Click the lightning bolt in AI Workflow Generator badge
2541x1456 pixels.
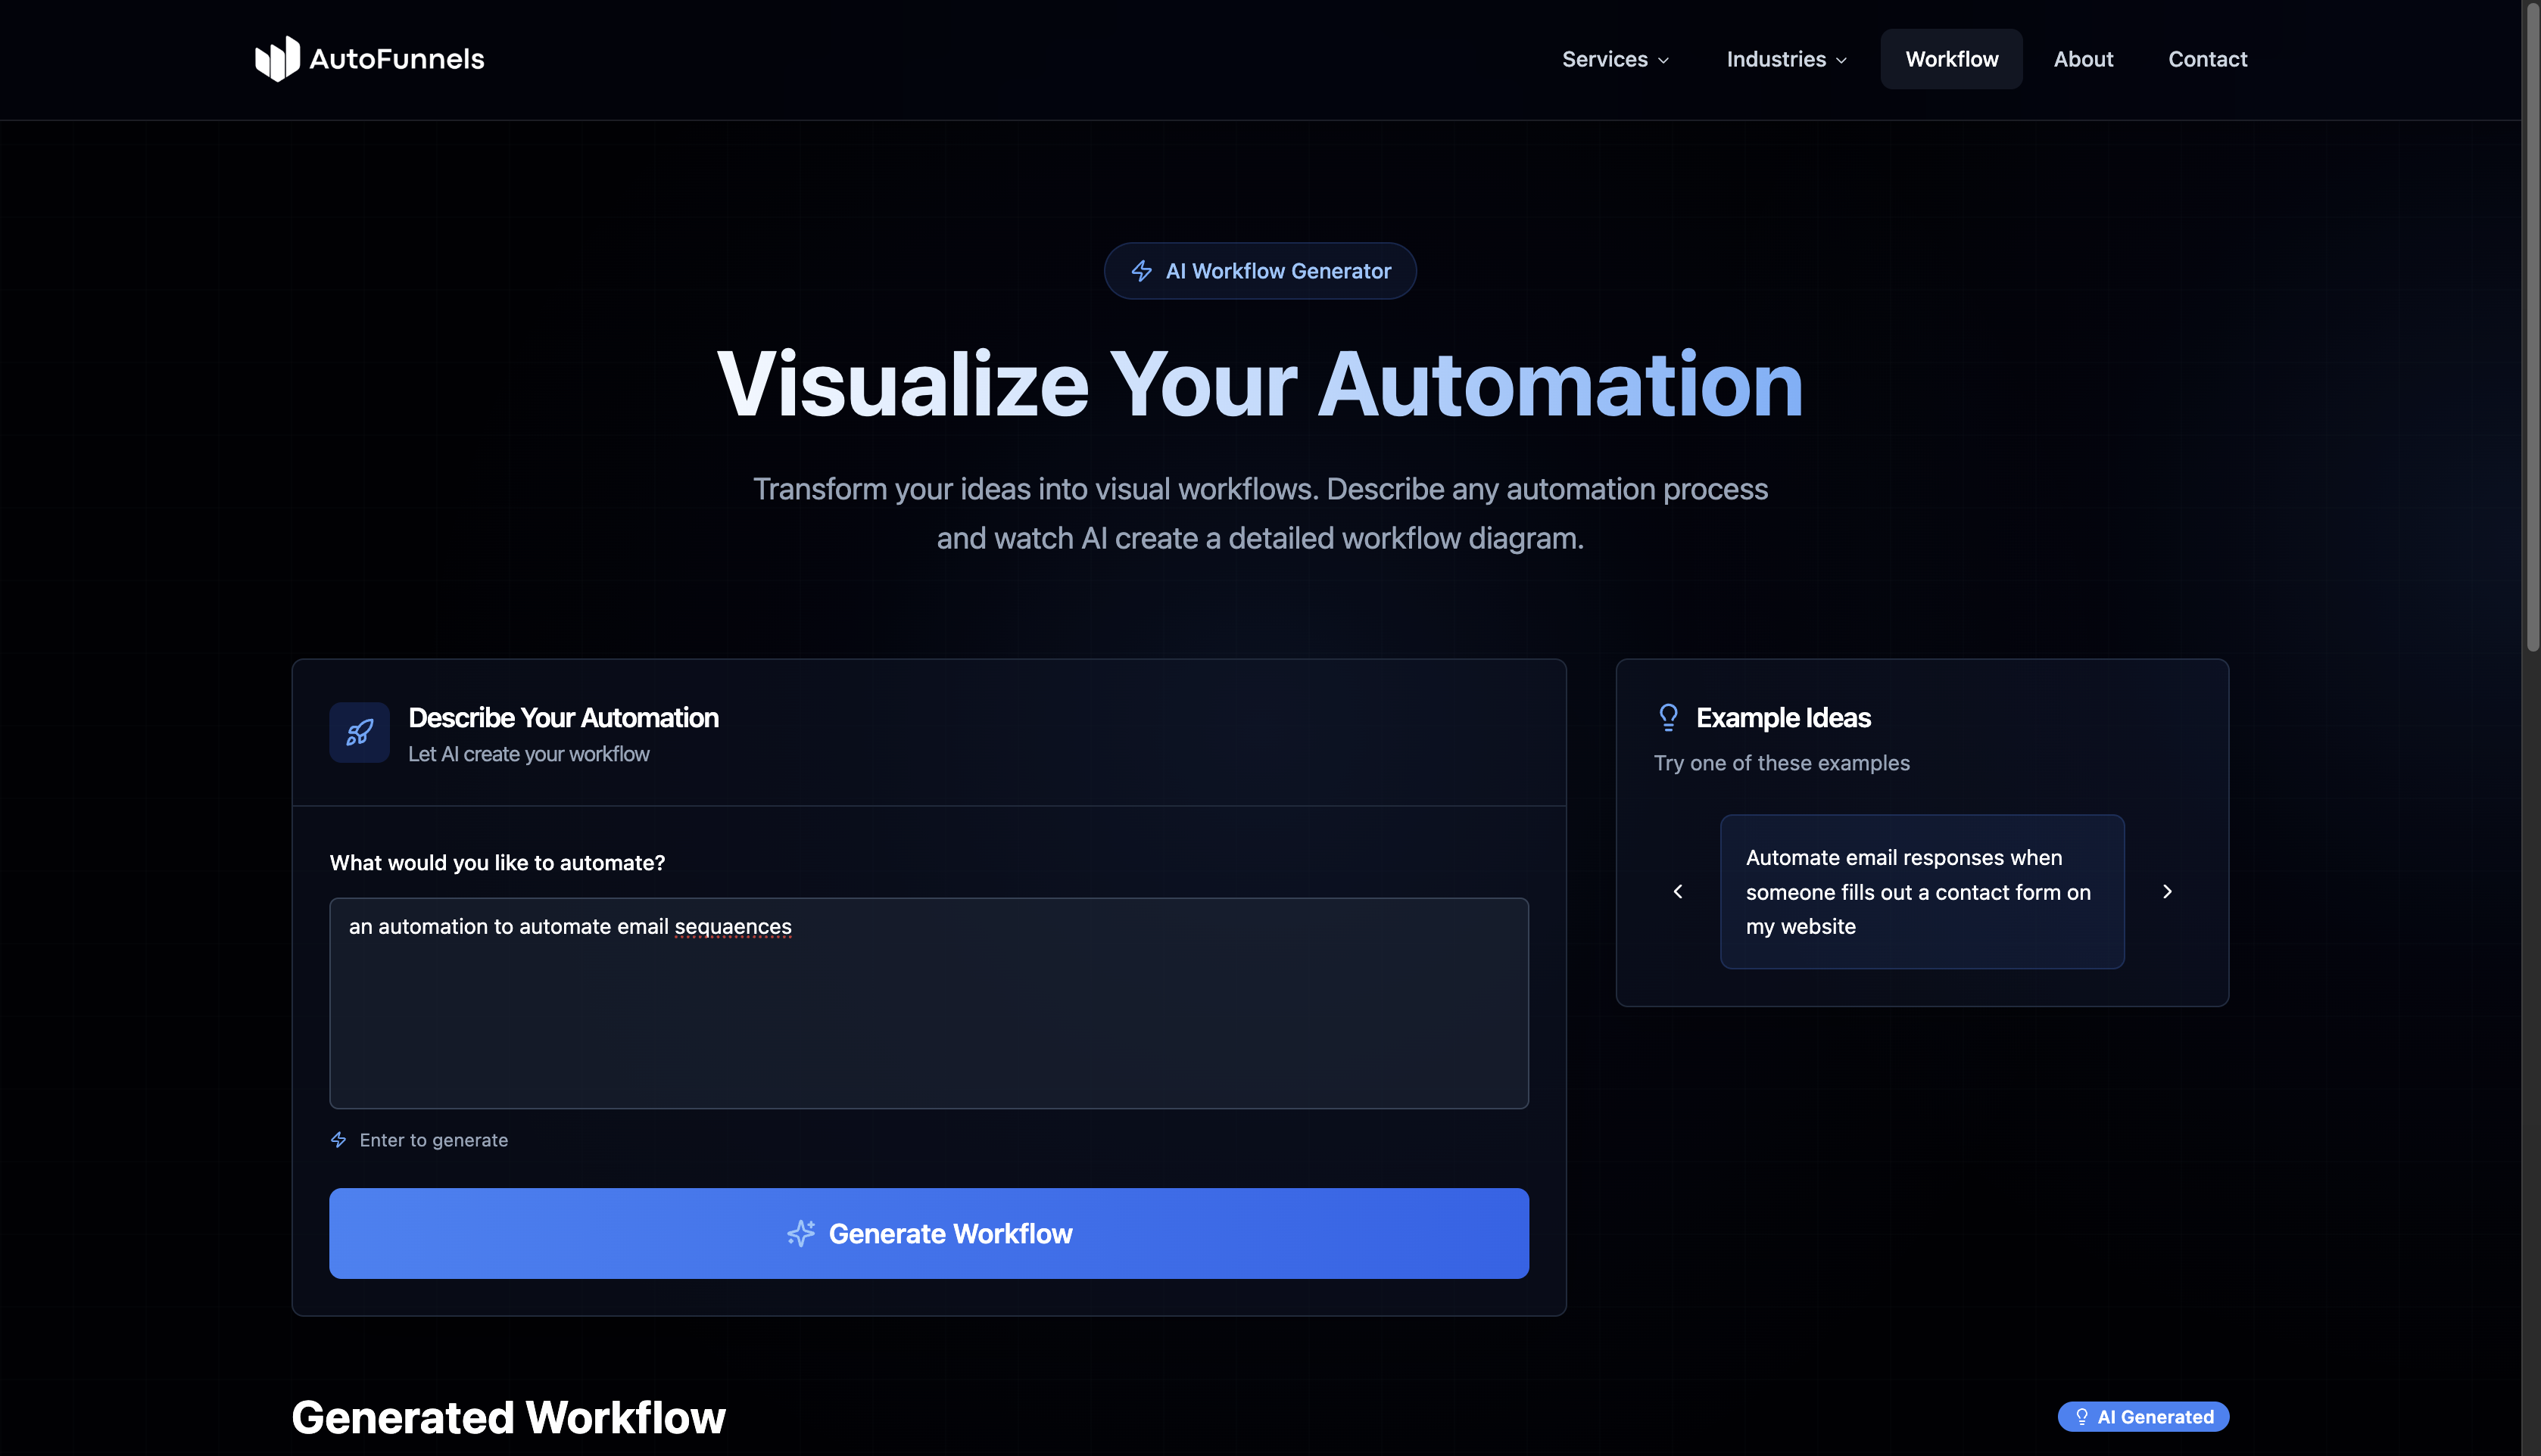point(1142,271)
